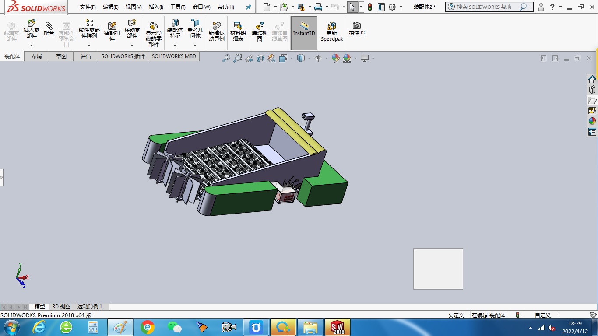Open 线性零部件阵列 linear component pattern
The height and width of the screenshot is (336, 598).
(x=89, y=28)
